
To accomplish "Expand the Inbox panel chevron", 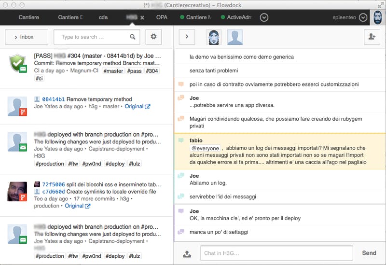I will pos(16,37).
